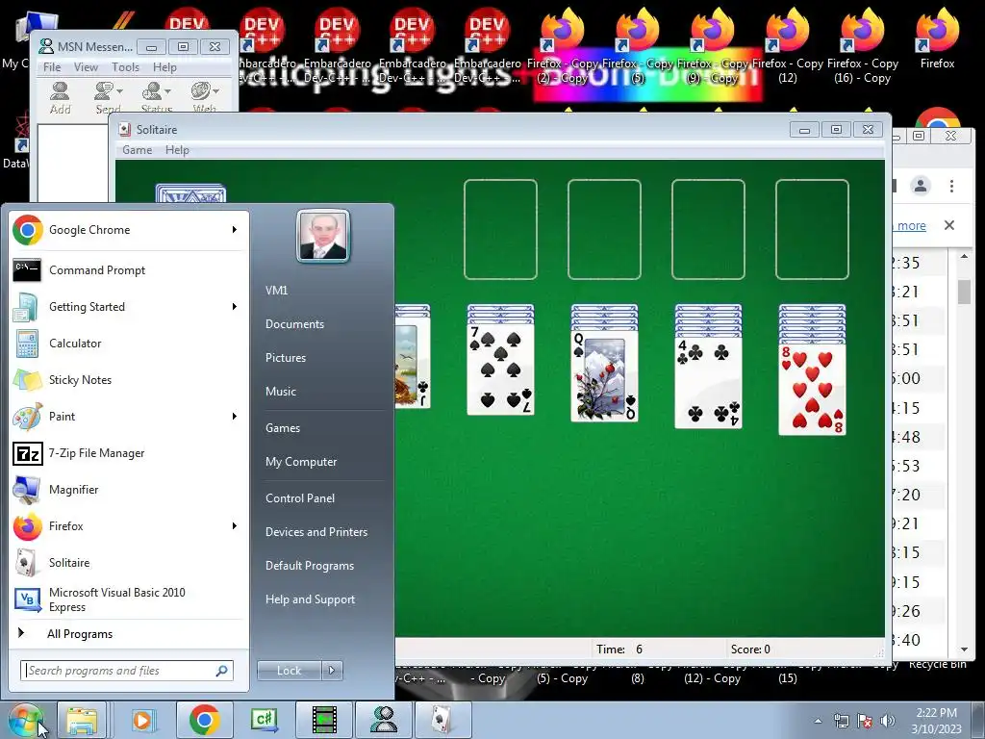Click Add contact icon in MSN Messenger

[61, 98]
